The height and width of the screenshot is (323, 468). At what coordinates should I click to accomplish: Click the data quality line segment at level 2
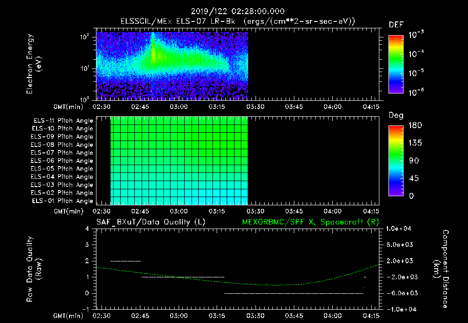coord(126,261)
